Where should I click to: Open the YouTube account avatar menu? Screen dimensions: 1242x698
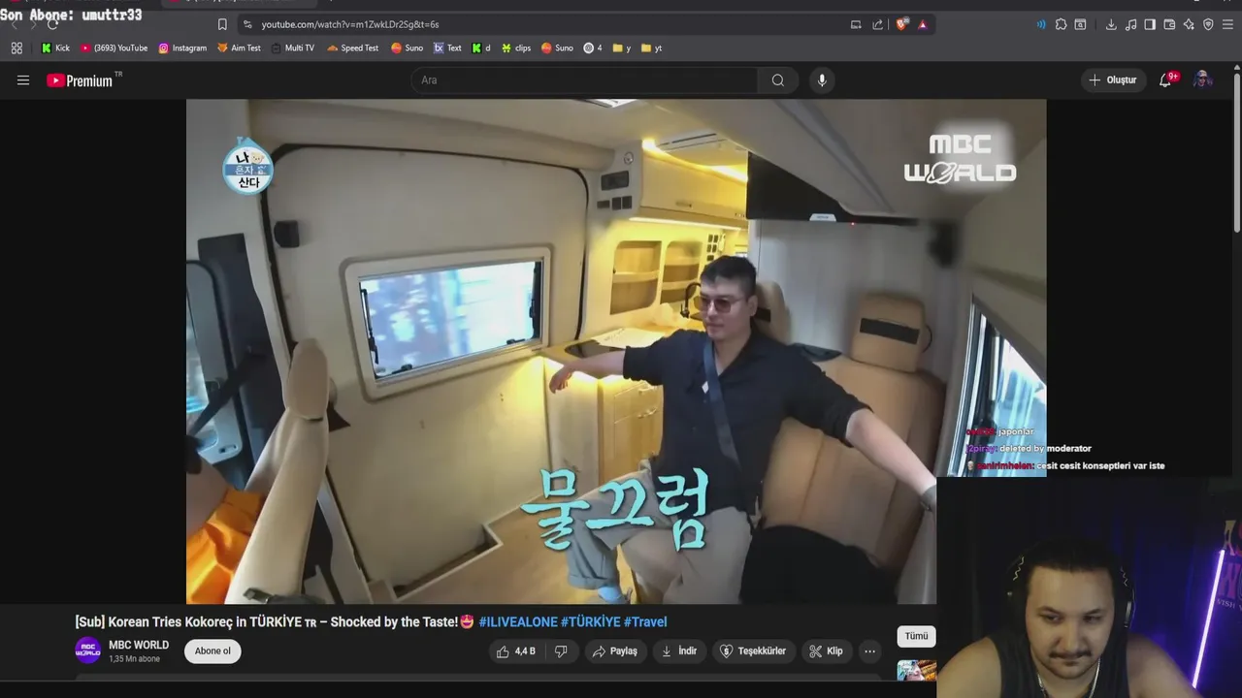click(1203, 79)
